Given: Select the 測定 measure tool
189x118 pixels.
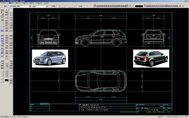Looking at the screenshot, I should coord(6,48).
